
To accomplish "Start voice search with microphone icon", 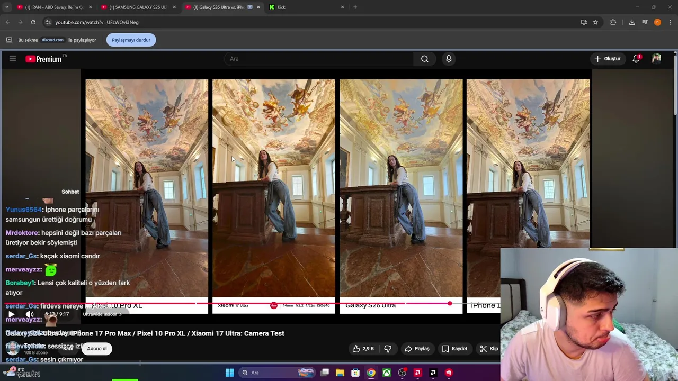I will [x=449, y=59].
